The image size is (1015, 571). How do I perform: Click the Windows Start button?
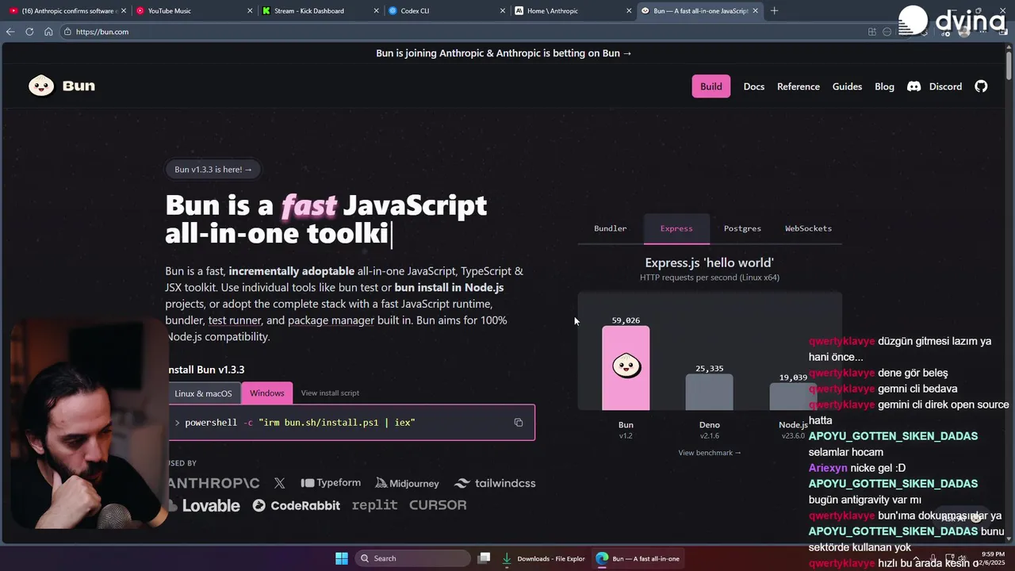(x=342, y=558)
